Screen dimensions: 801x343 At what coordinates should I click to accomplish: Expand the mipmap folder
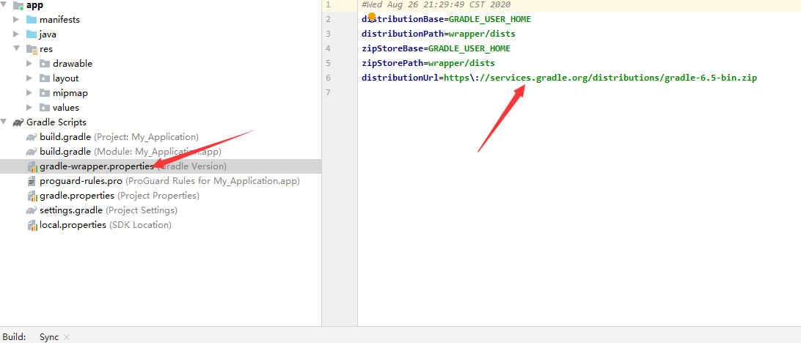pos(29,93)
